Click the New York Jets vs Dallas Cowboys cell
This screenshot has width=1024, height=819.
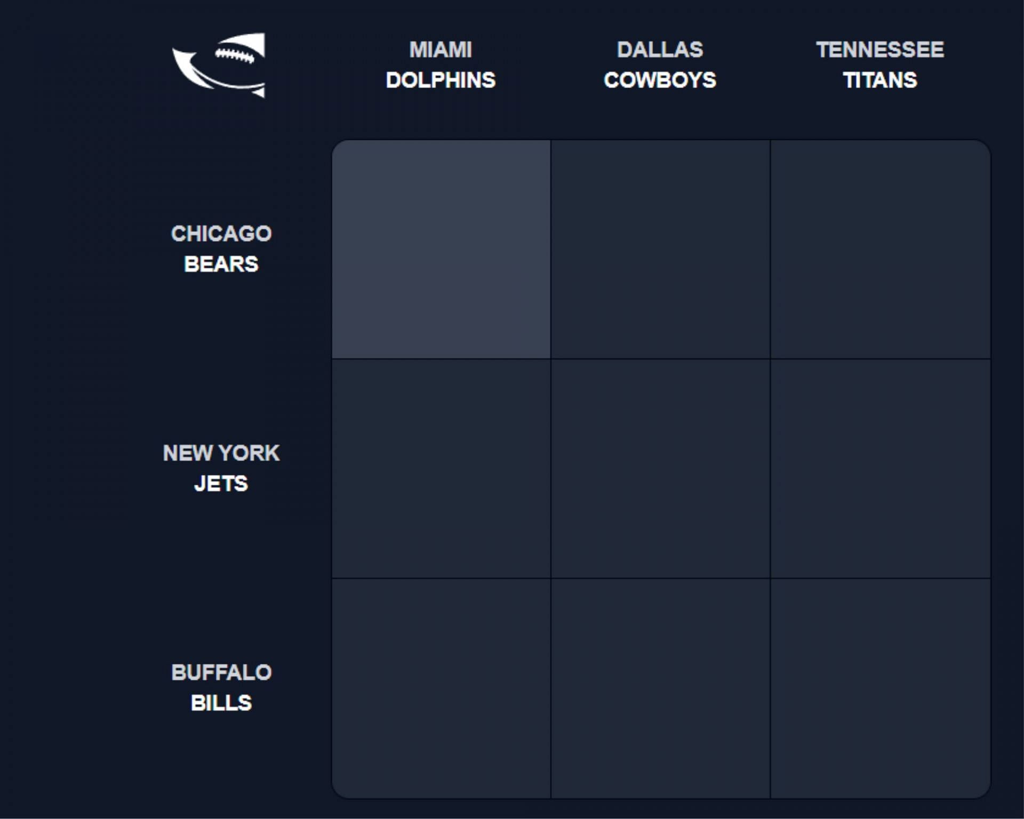tap(660, 468)
